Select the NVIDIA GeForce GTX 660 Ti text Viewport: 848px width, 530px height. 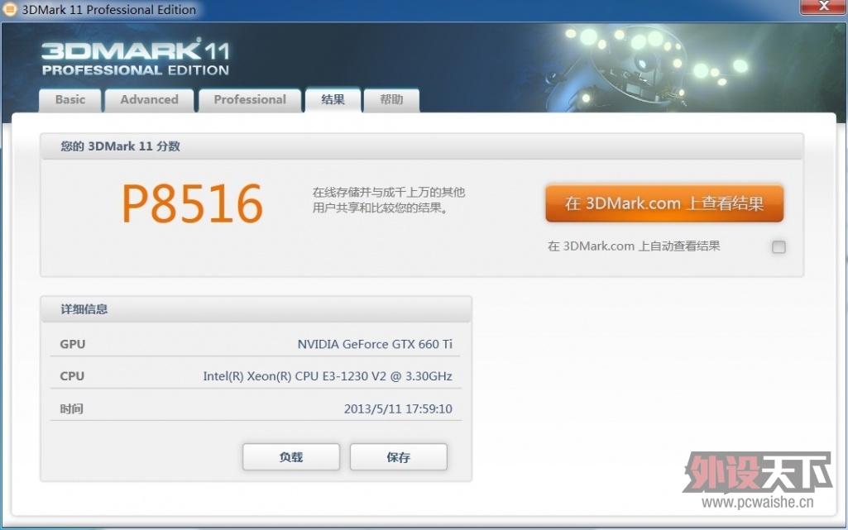click(375, 344)
